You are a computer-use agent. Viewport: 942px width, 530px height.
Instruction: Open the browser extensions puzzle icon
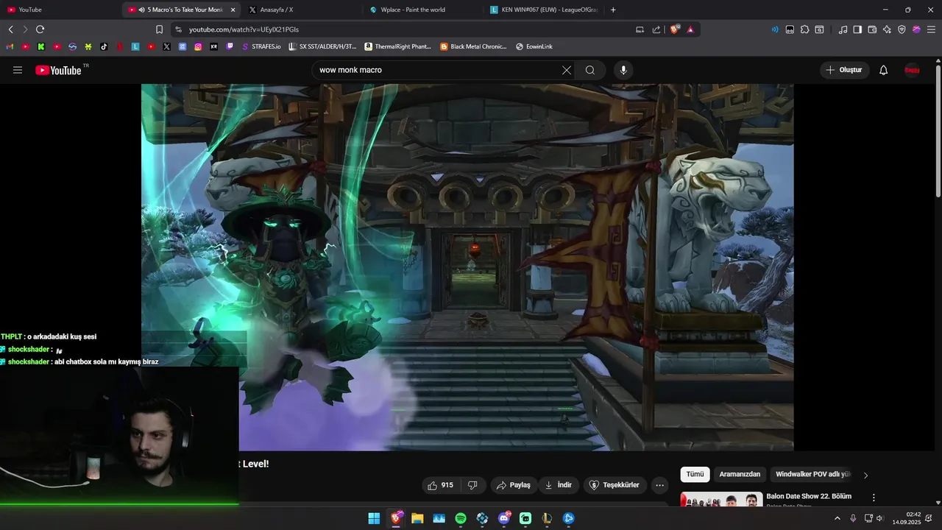(804, 29)
